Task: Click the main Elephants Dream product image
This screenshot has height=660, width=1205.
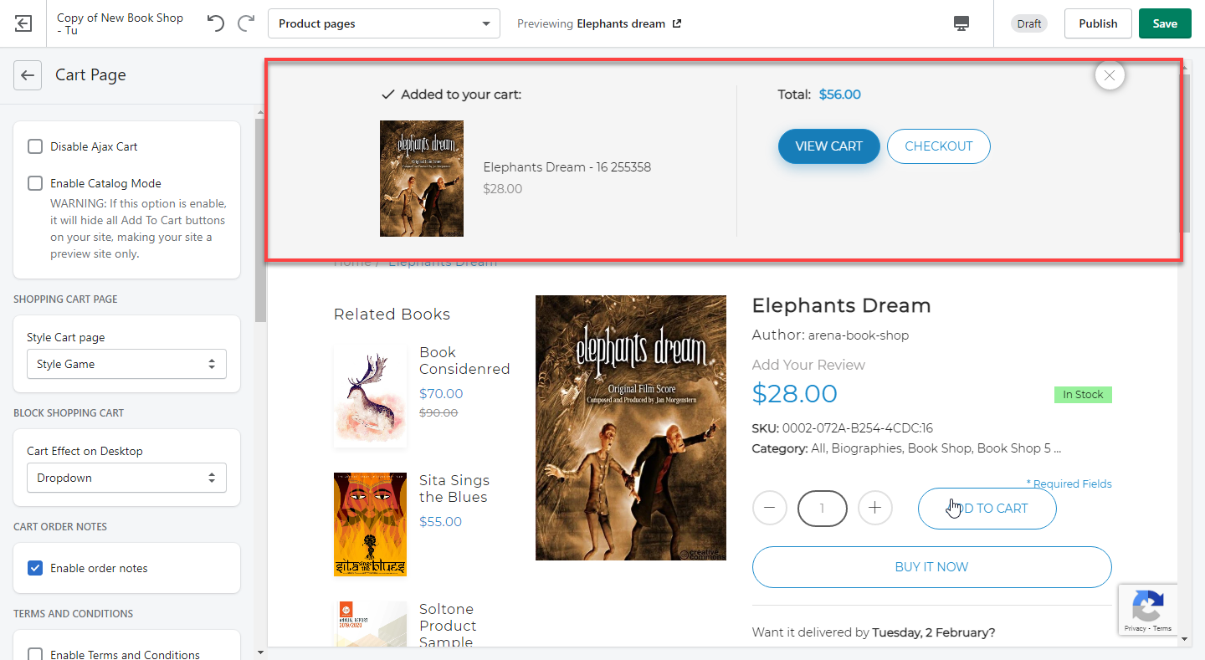Action: tap(631, 427)
